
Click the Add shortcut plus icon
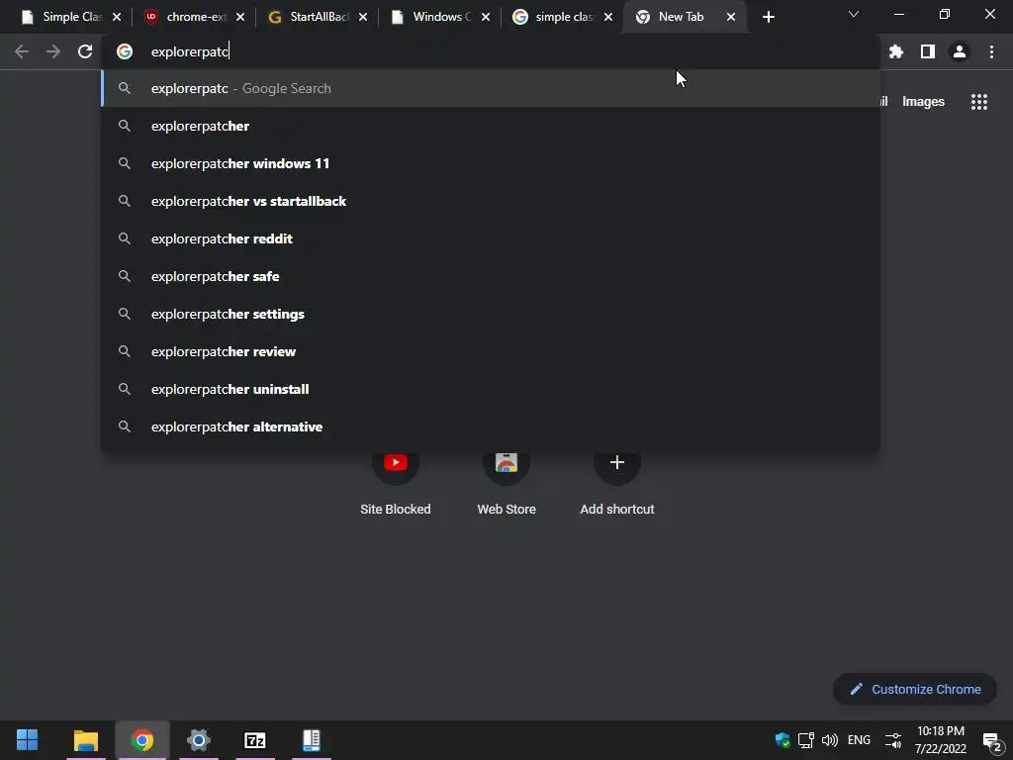pyautogui.click(x=617, y=463)
